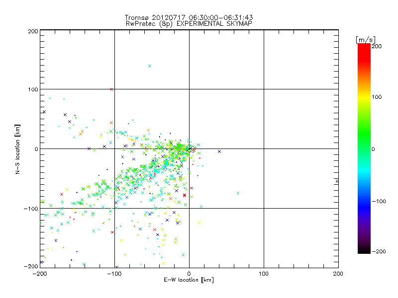This screenshot has width=398, height=298.
Task: Click the 'N-S location [km]' axis label
Action: pyautogui.click(x=17, y=149)
